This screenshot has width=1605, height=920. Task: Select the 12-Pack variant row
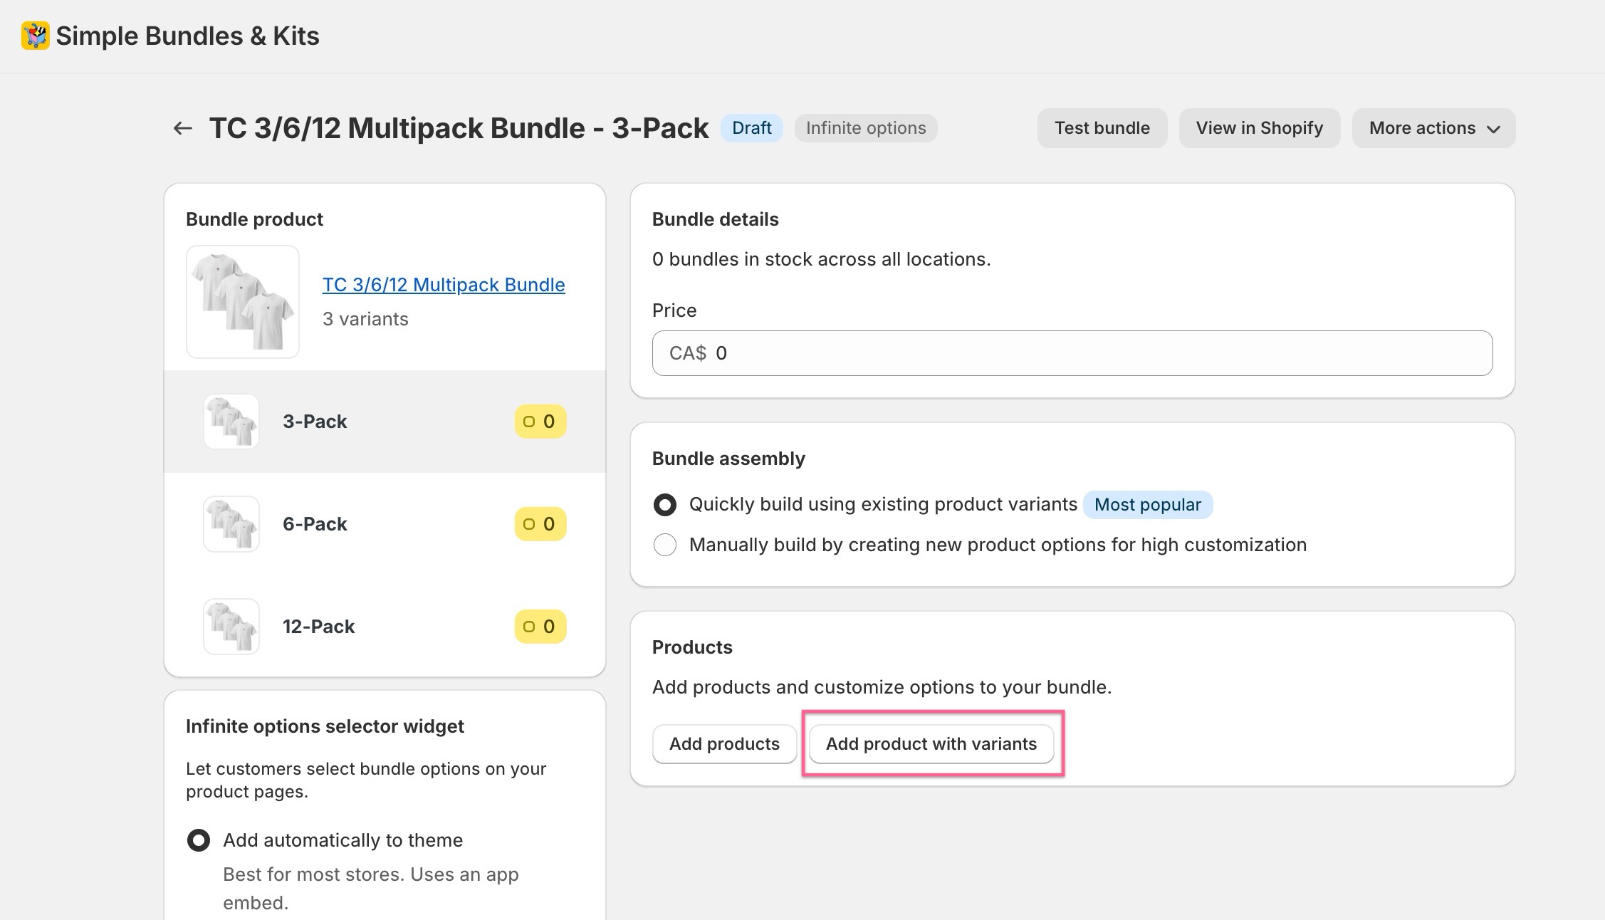tap(385, 627)
